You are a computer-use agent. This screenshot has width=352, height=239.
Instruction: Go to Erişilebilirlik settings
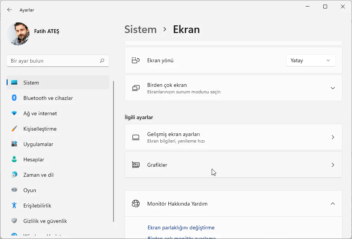point(58,206)
